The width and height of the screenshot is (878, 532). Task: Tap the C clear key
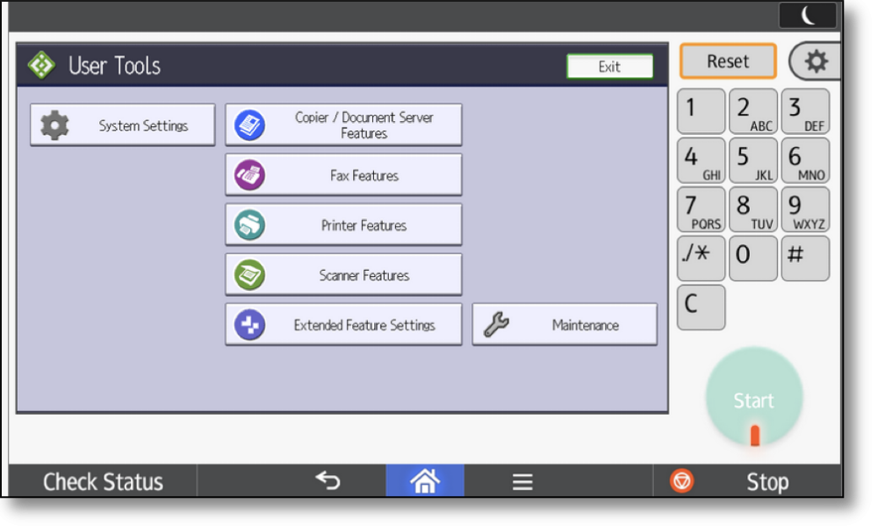[701, 308]
